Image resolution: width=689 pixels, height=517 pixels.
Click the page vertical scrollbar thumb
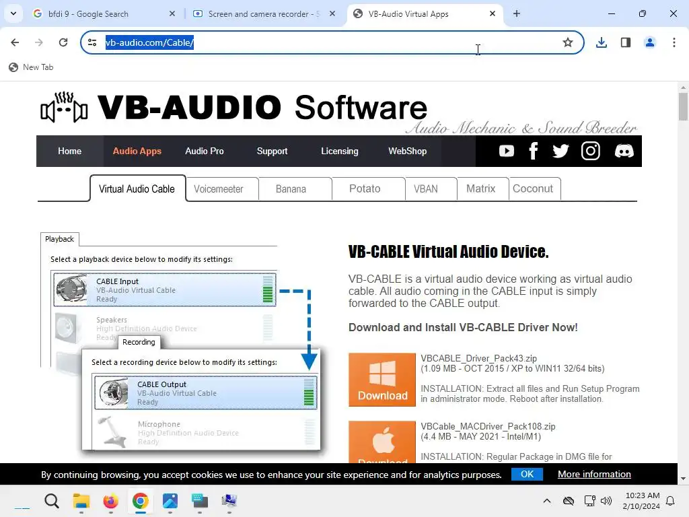coord(683,107)
